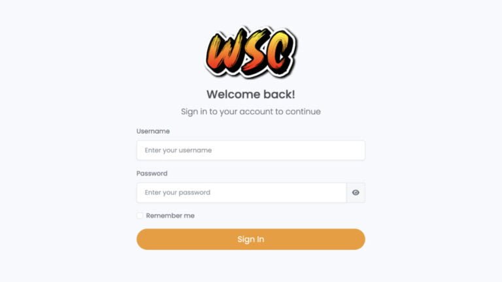The height and width of the screenshot is (282, 502).
Task: Click the word 'continue' in the subtitle
Action: point(303,112)
